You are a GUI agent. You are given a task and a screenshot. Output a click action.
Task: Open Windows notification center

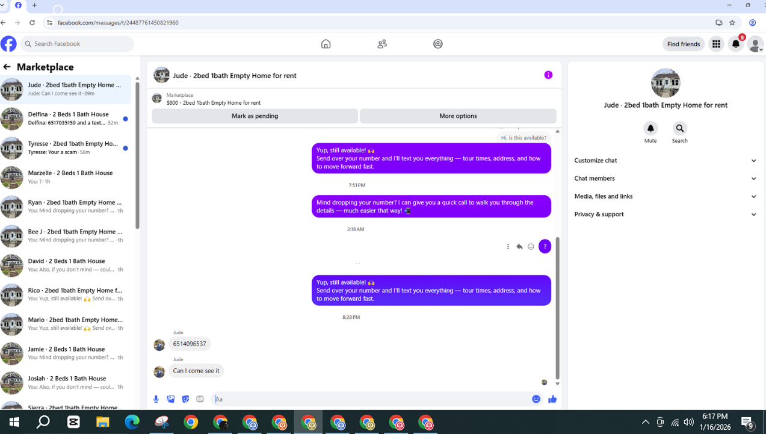748,423
